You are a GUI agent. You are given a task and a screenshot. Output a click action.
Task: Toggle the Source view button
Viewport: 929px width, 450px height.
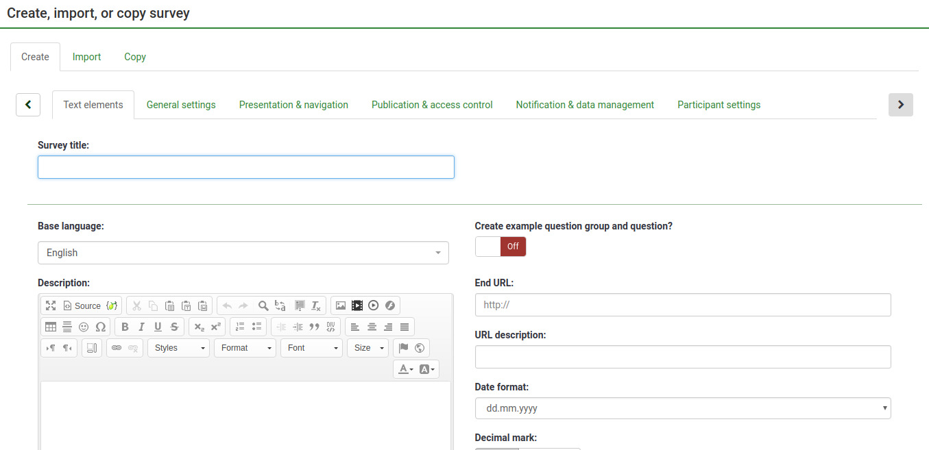click(x=82, y=305)
